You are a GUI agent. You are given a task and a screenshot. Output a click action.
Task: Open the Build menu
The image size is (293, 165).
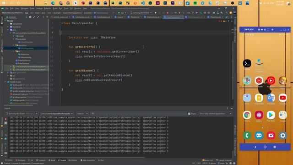point(55,8)
